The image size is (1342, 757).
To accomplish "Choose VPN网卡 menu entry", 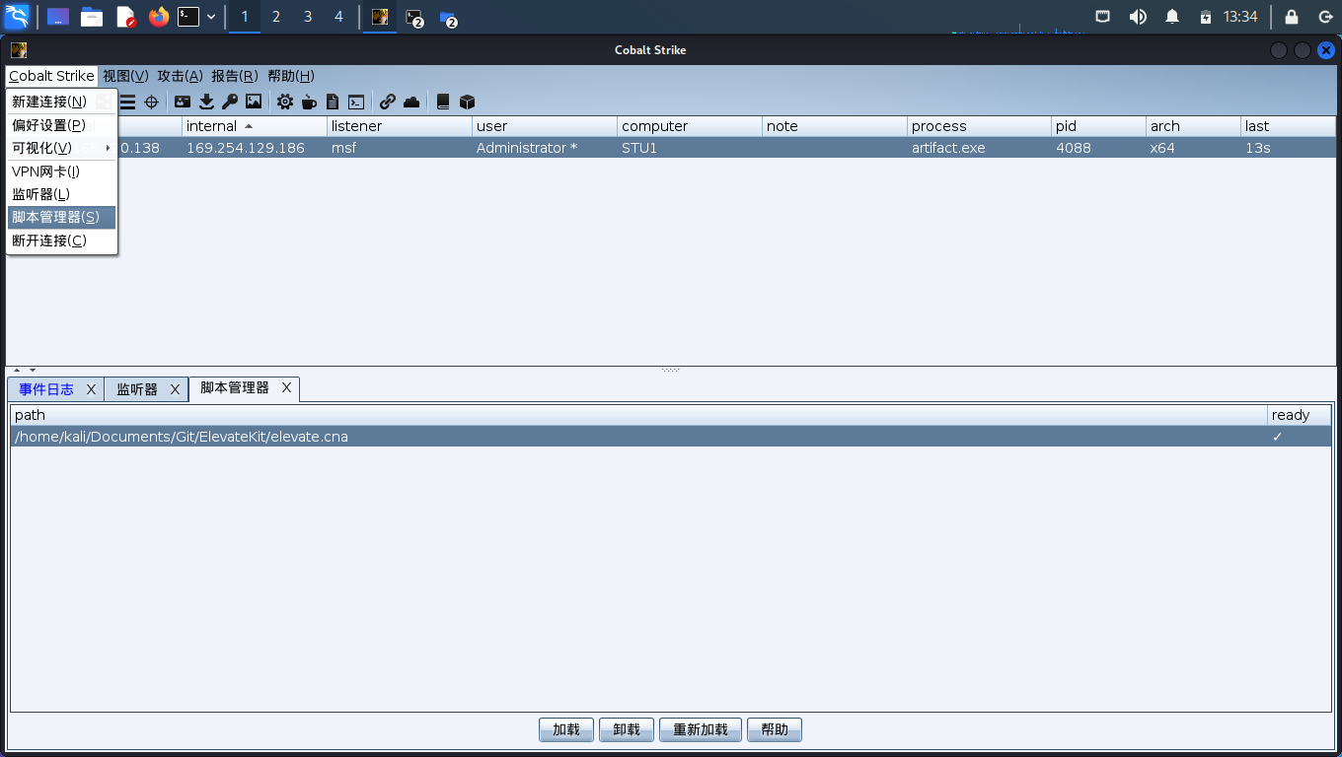I will pyautogui.click(x=61, y=172).
